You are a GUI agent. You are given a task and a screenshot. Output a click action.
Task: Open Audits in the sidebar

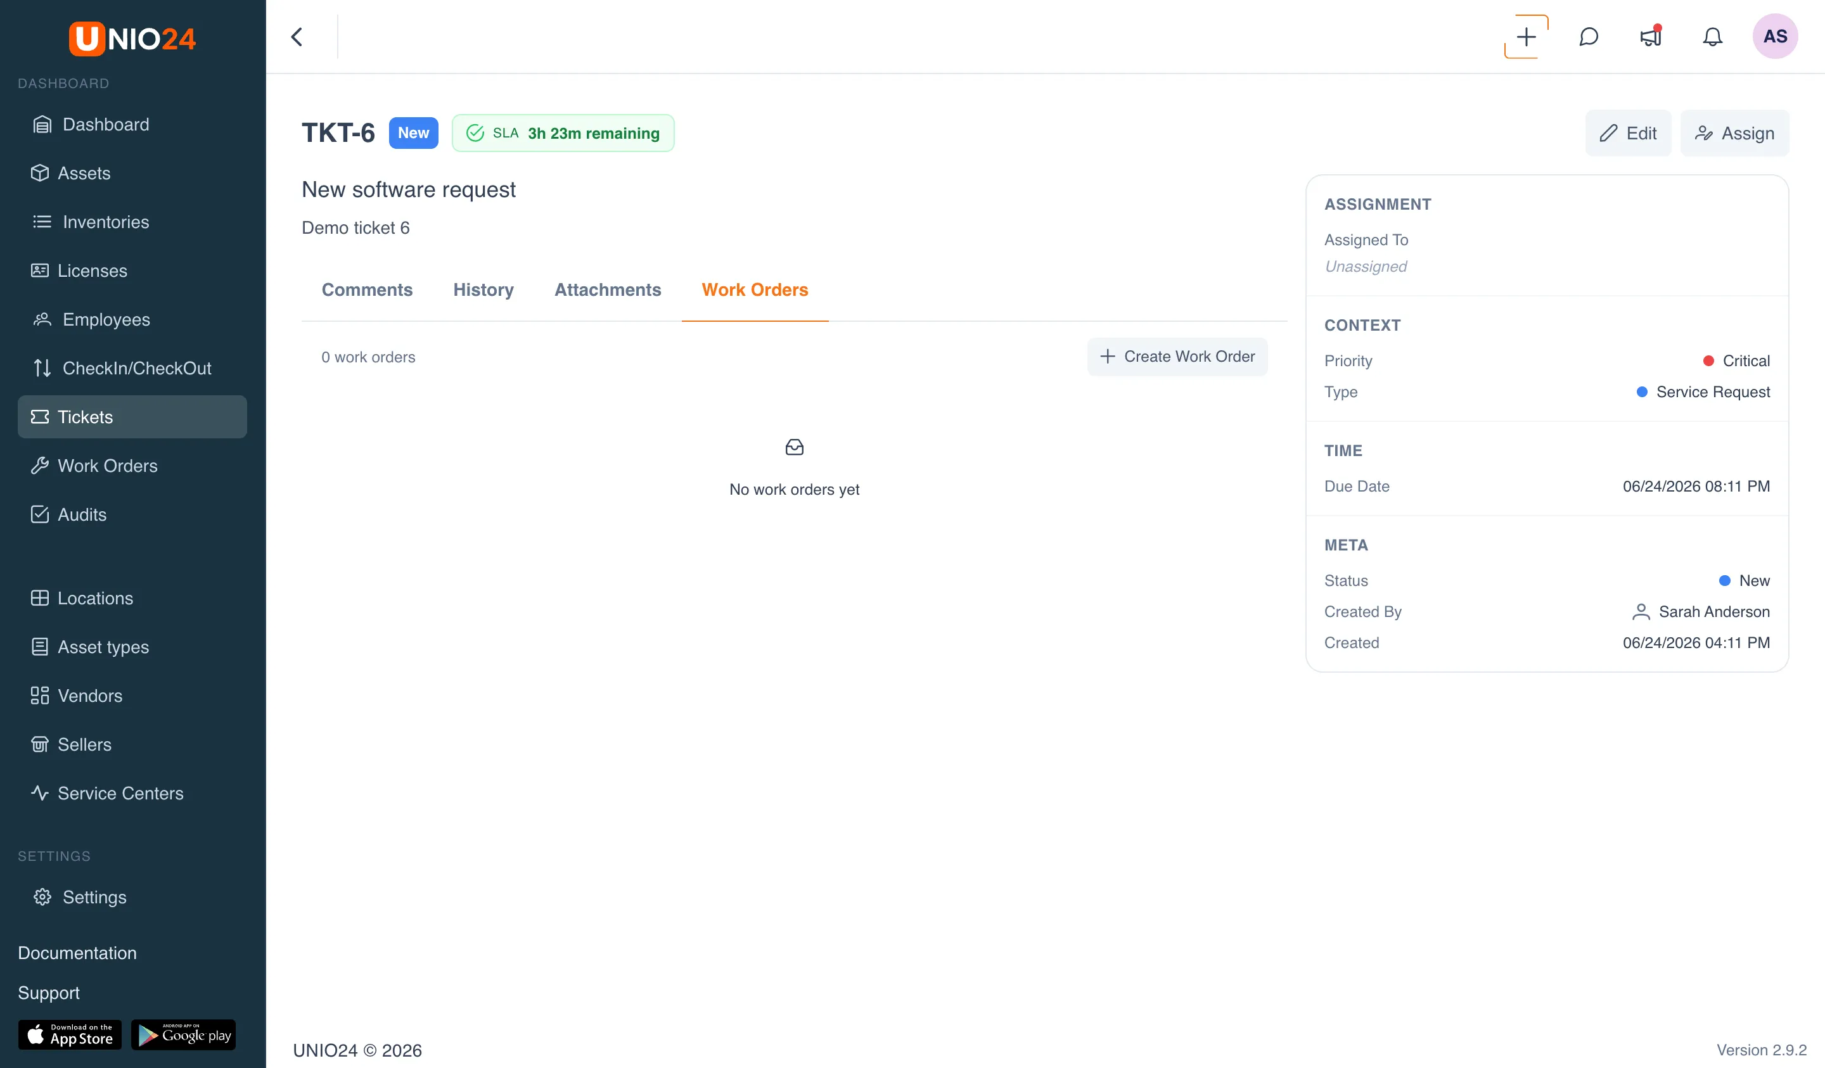coord(132,514)
